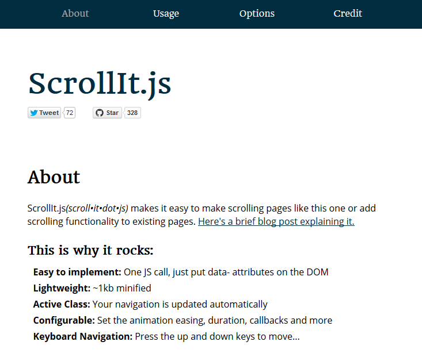Select the Easy to implement list item
Image resolution: width=422 pixels, height=357 pixels.
click(181, 272)
